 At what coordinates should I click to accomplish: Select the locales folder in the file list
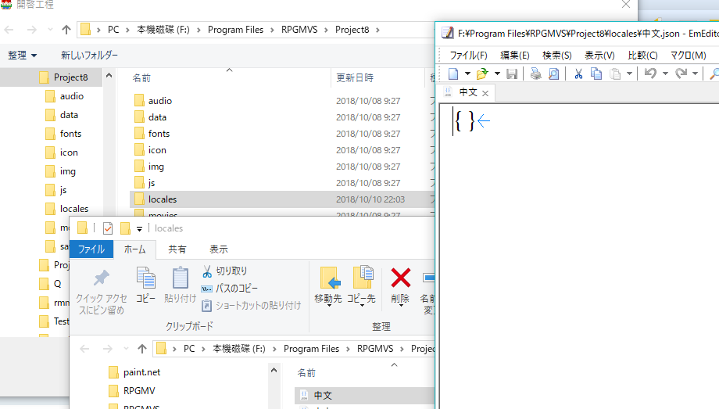pos(282,199)
